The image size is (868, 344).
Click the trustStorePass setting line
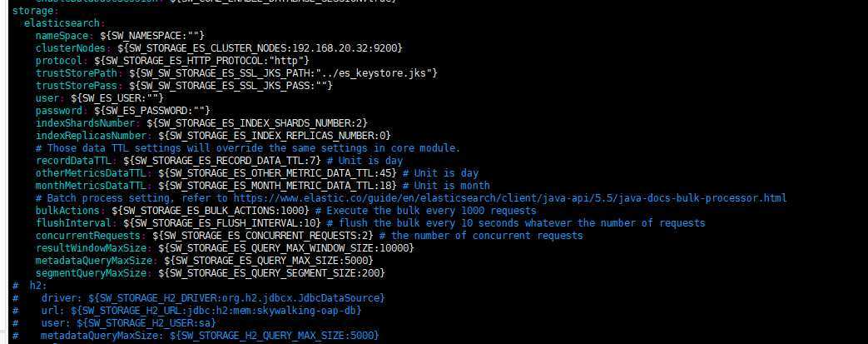click(184, 86)
